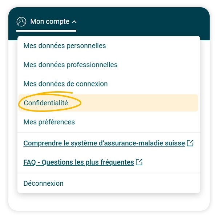The image size is (218, 218).
Task: Collapse the Mon compte chevron arrow
Action: tap(74, 22)
